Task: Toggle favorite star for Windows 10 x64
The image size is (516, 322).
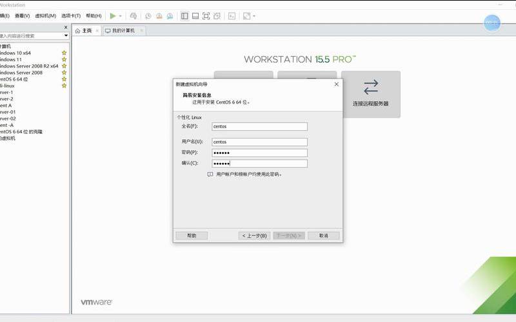Action: tap(64, 53)
